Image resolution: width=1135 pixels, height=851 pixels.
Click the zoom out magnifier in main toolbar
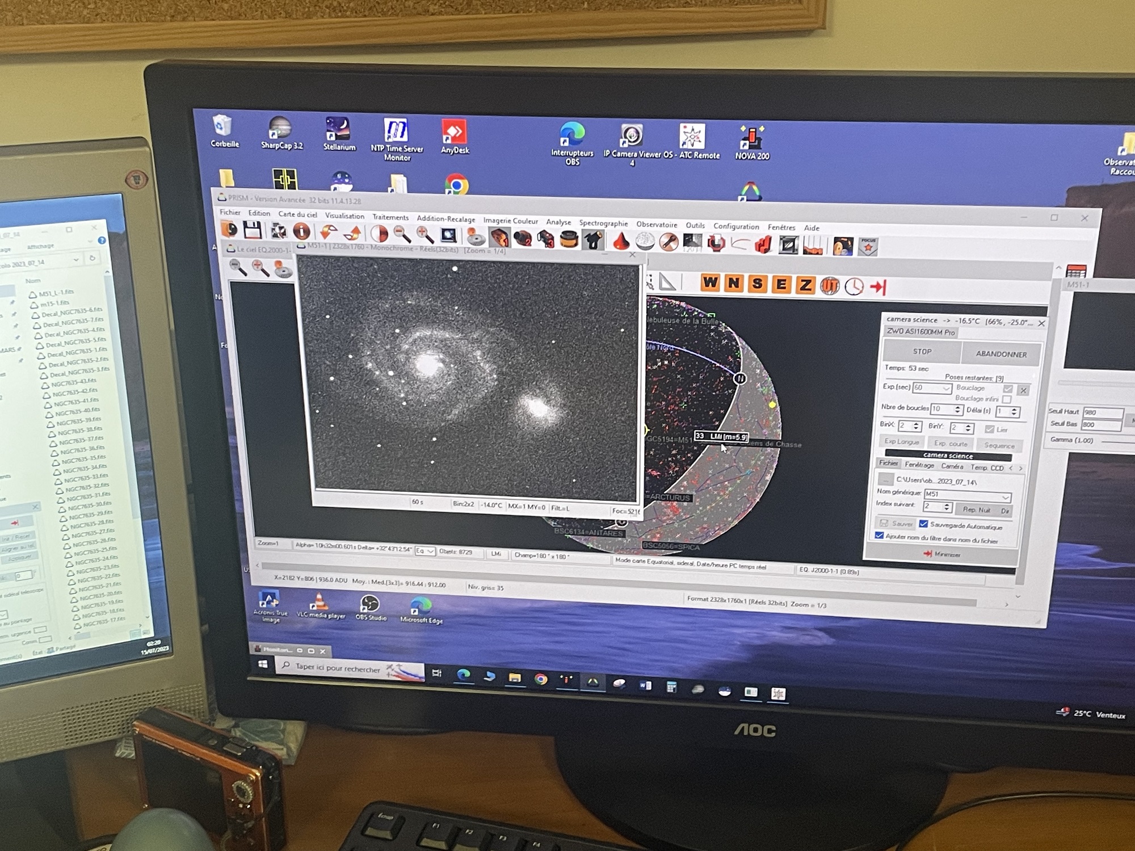(402, 234)
